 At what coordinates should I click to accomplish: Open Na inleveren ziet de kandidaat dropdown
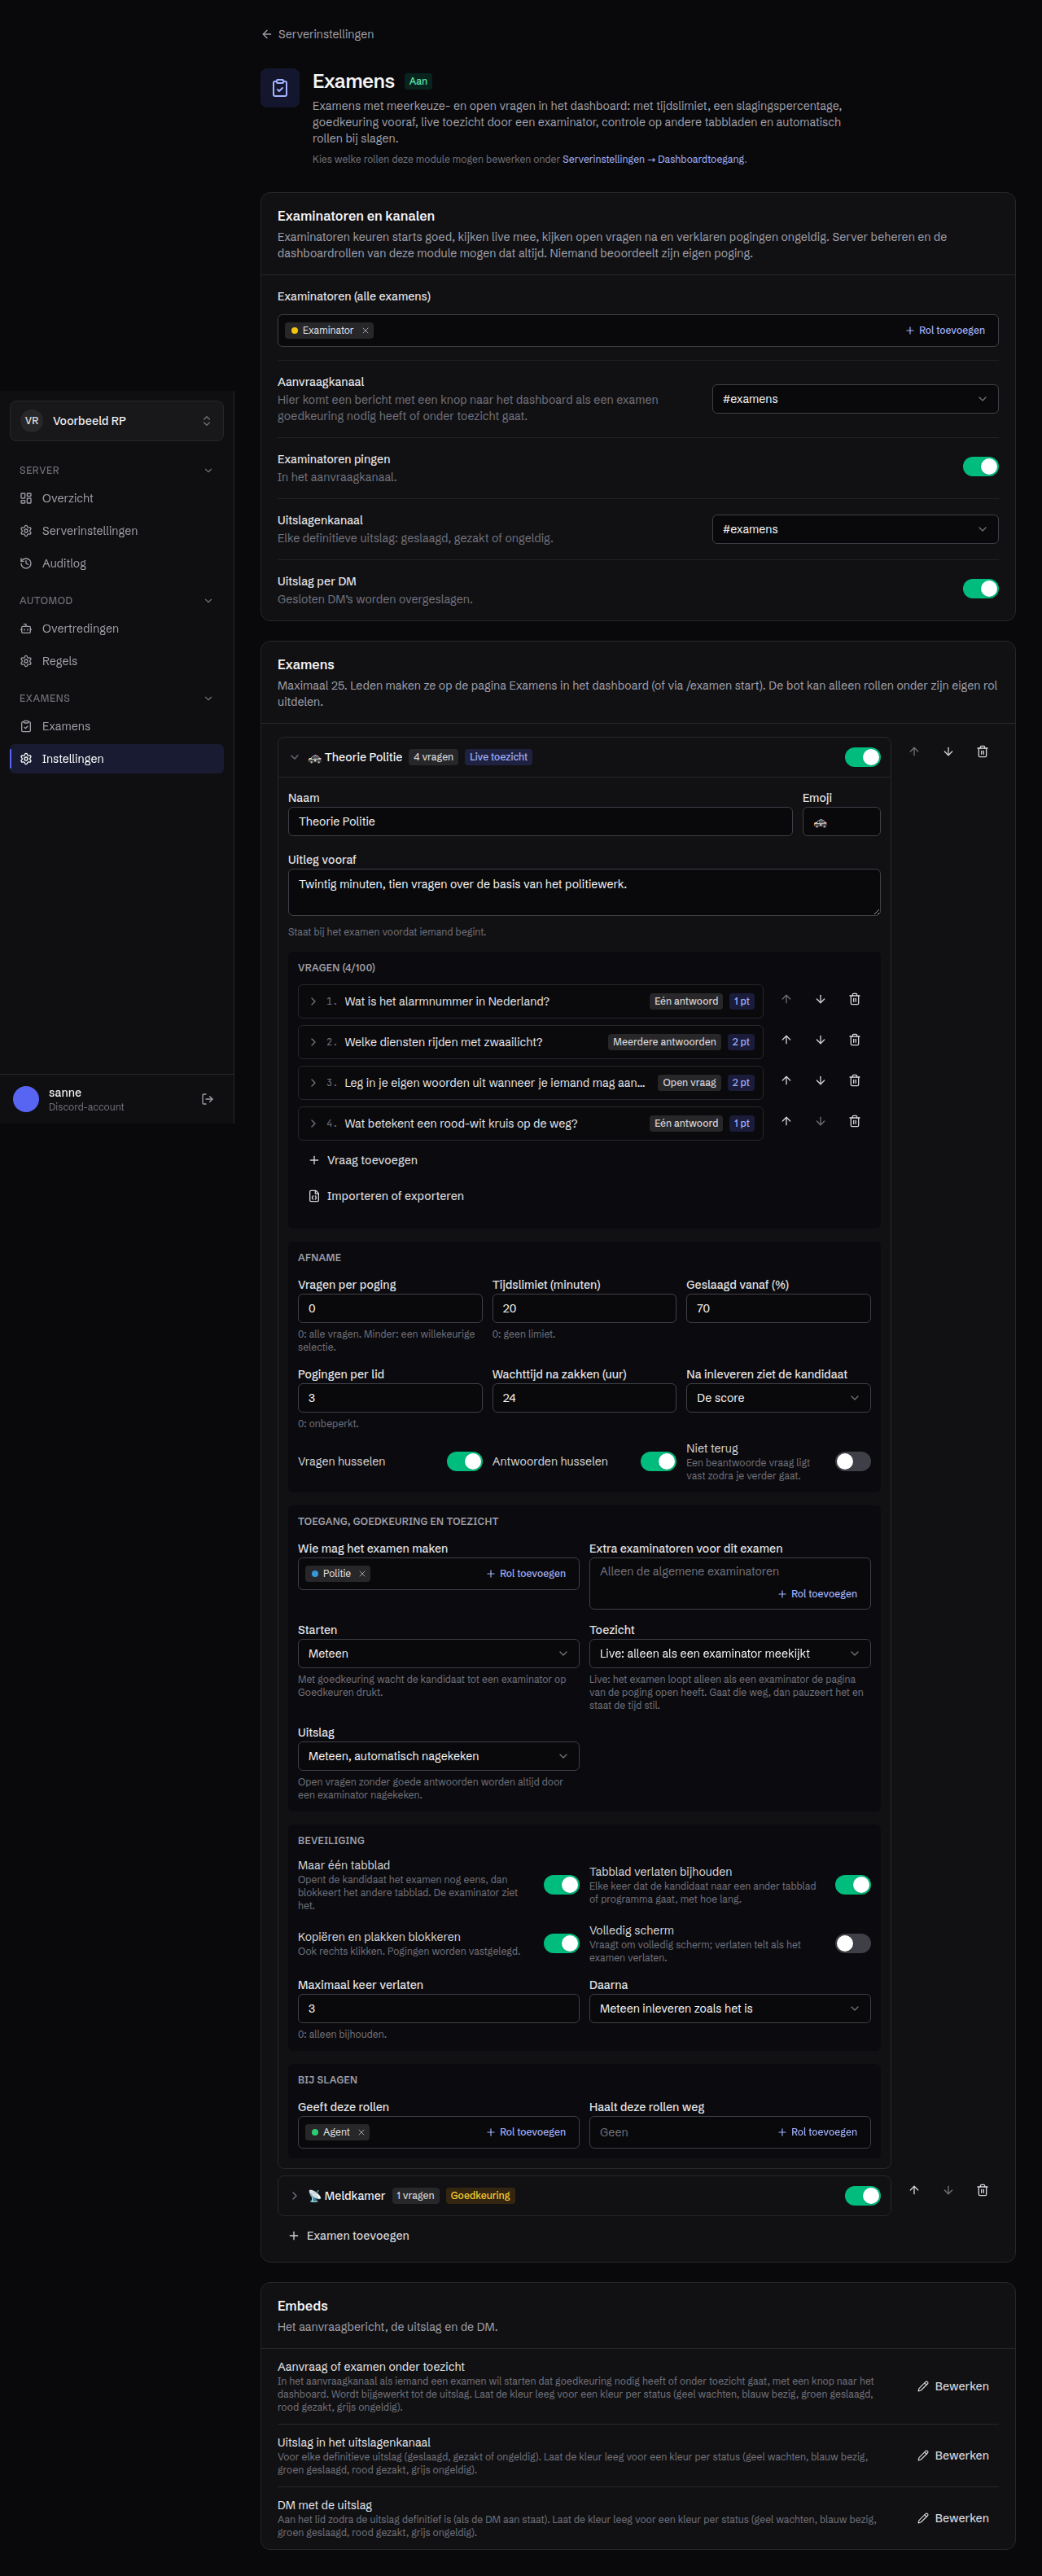tap(778, 1398)
